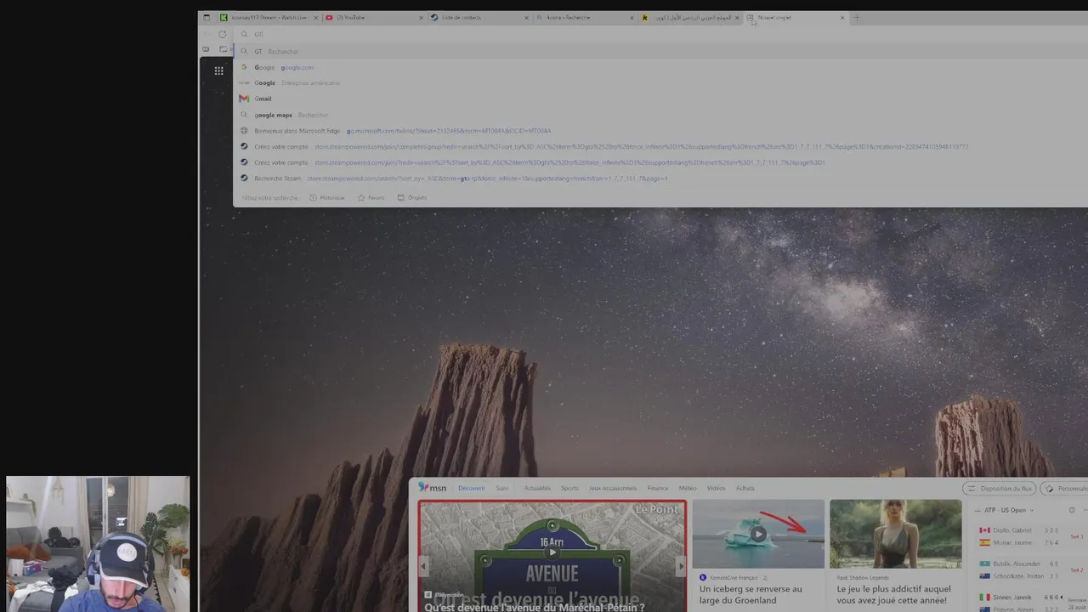Play the Avenue du Maréchal-Pétain video

click(x=552, y=552)
